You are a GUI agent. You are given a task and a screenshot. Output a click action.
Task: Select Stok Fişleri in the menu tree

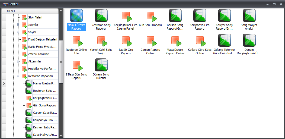click(35, 17)
